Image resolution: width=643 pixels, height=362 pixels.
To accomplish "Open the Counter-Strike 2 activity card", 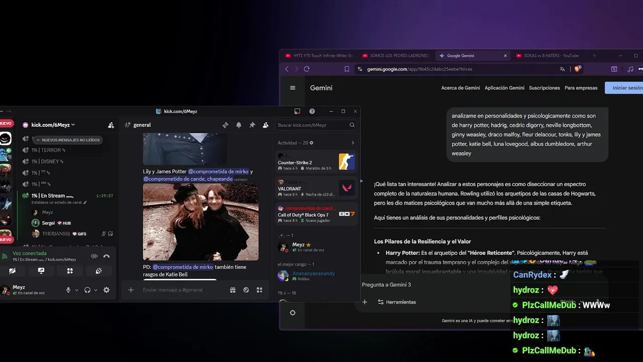I will (316, 162).
